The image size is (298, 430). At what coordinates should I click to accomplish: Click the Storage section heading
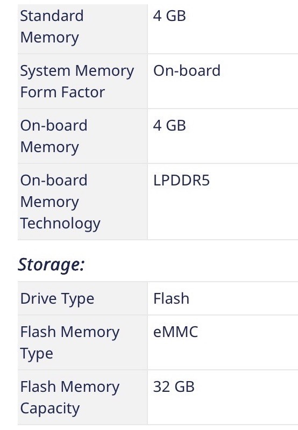coord(51,264)
